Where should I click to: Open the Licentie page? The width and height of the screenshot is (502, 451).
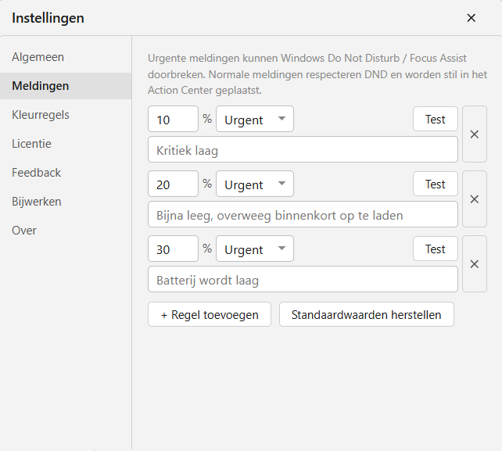[66, 144]
